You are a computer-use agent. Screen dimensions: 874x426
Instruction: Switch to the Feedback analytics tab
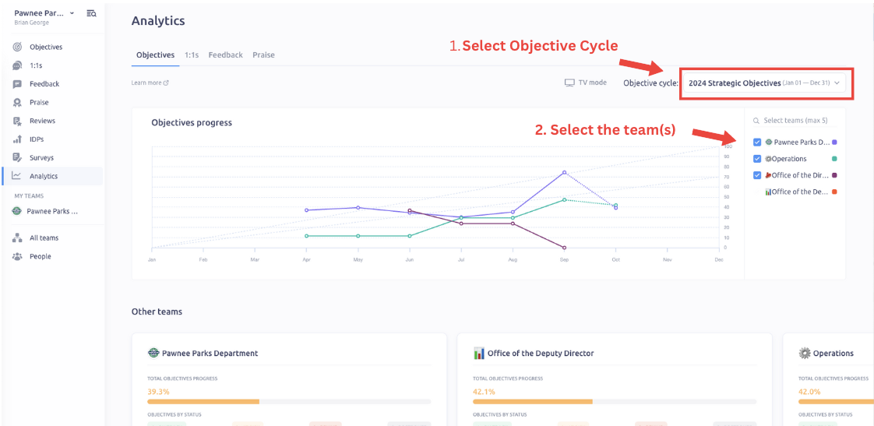[x=225, y=55]
